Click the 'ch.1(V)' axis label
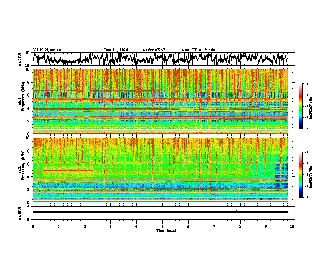The width and height of the screenshot is (329, 254). (20, 59)
